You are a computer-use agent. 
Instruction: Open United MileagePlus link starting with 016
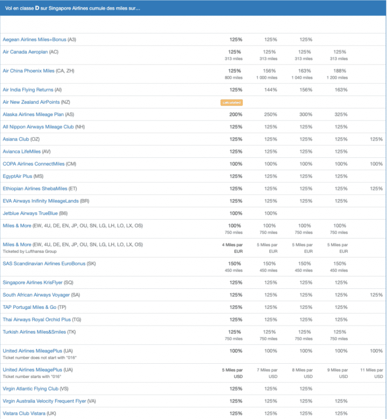coord(32,370)
